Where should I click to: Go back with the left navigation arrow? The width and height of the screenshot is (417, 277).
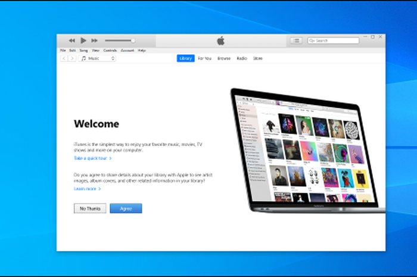click(x=64, y=58)
